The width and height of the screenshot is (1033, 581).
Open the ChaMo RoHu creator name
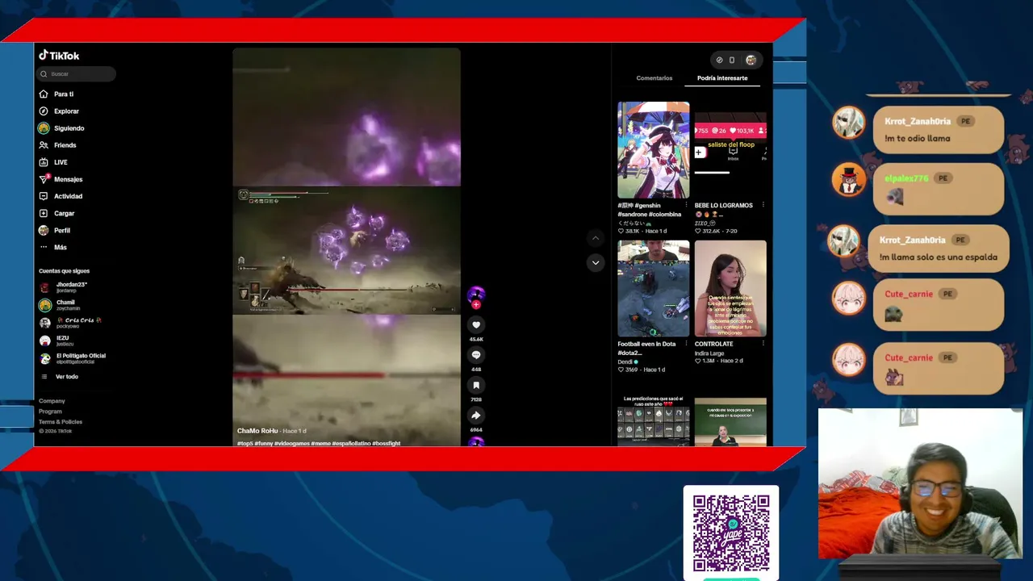[257, 431]
